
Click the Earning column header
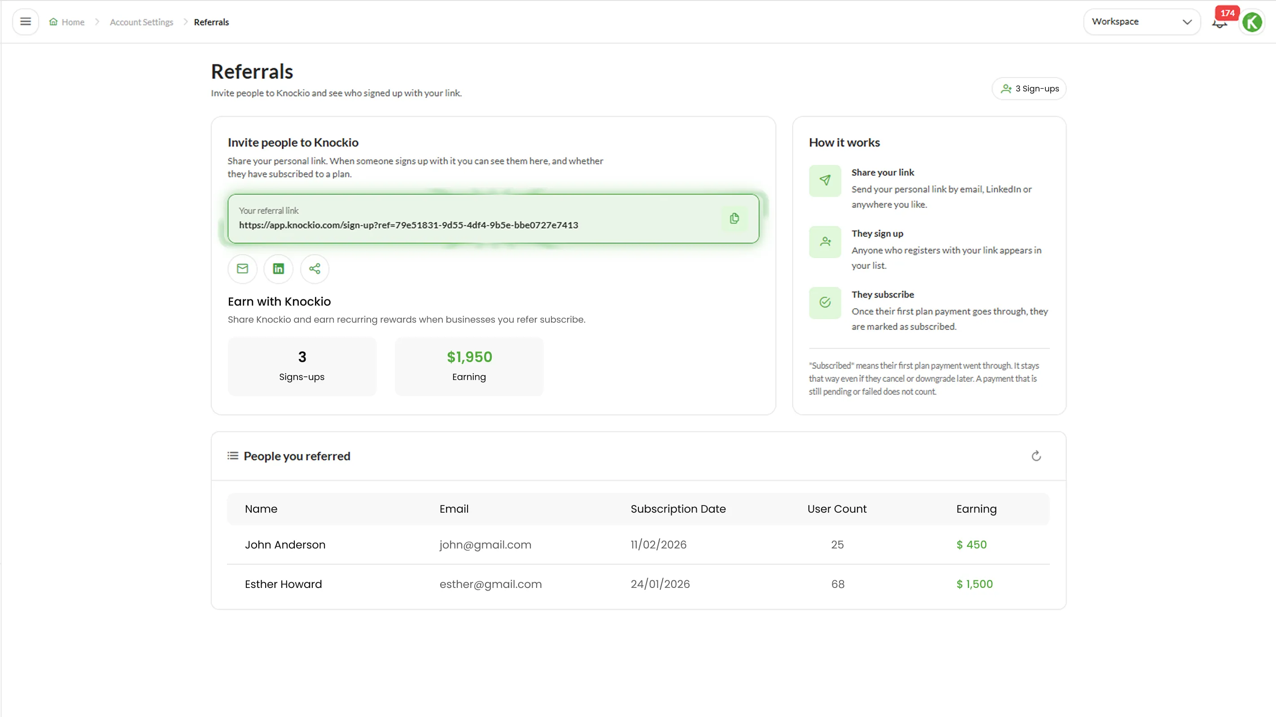(976, 509)
